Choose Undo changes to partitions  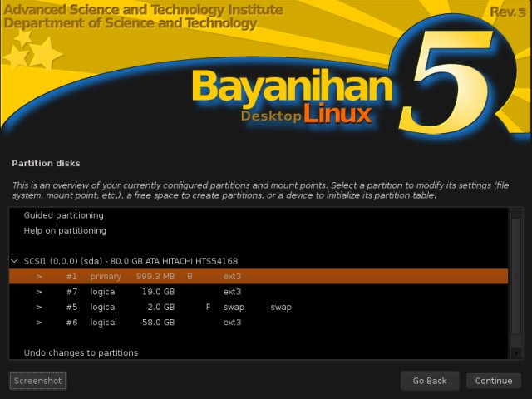[x=81, y=352]
